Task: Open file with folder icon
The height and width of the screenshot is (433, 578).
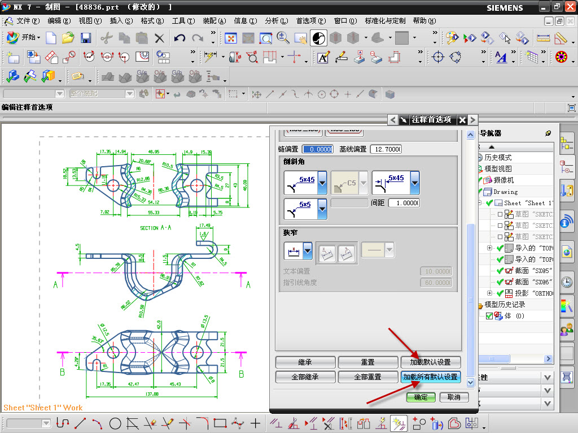Action: (68, 38)
